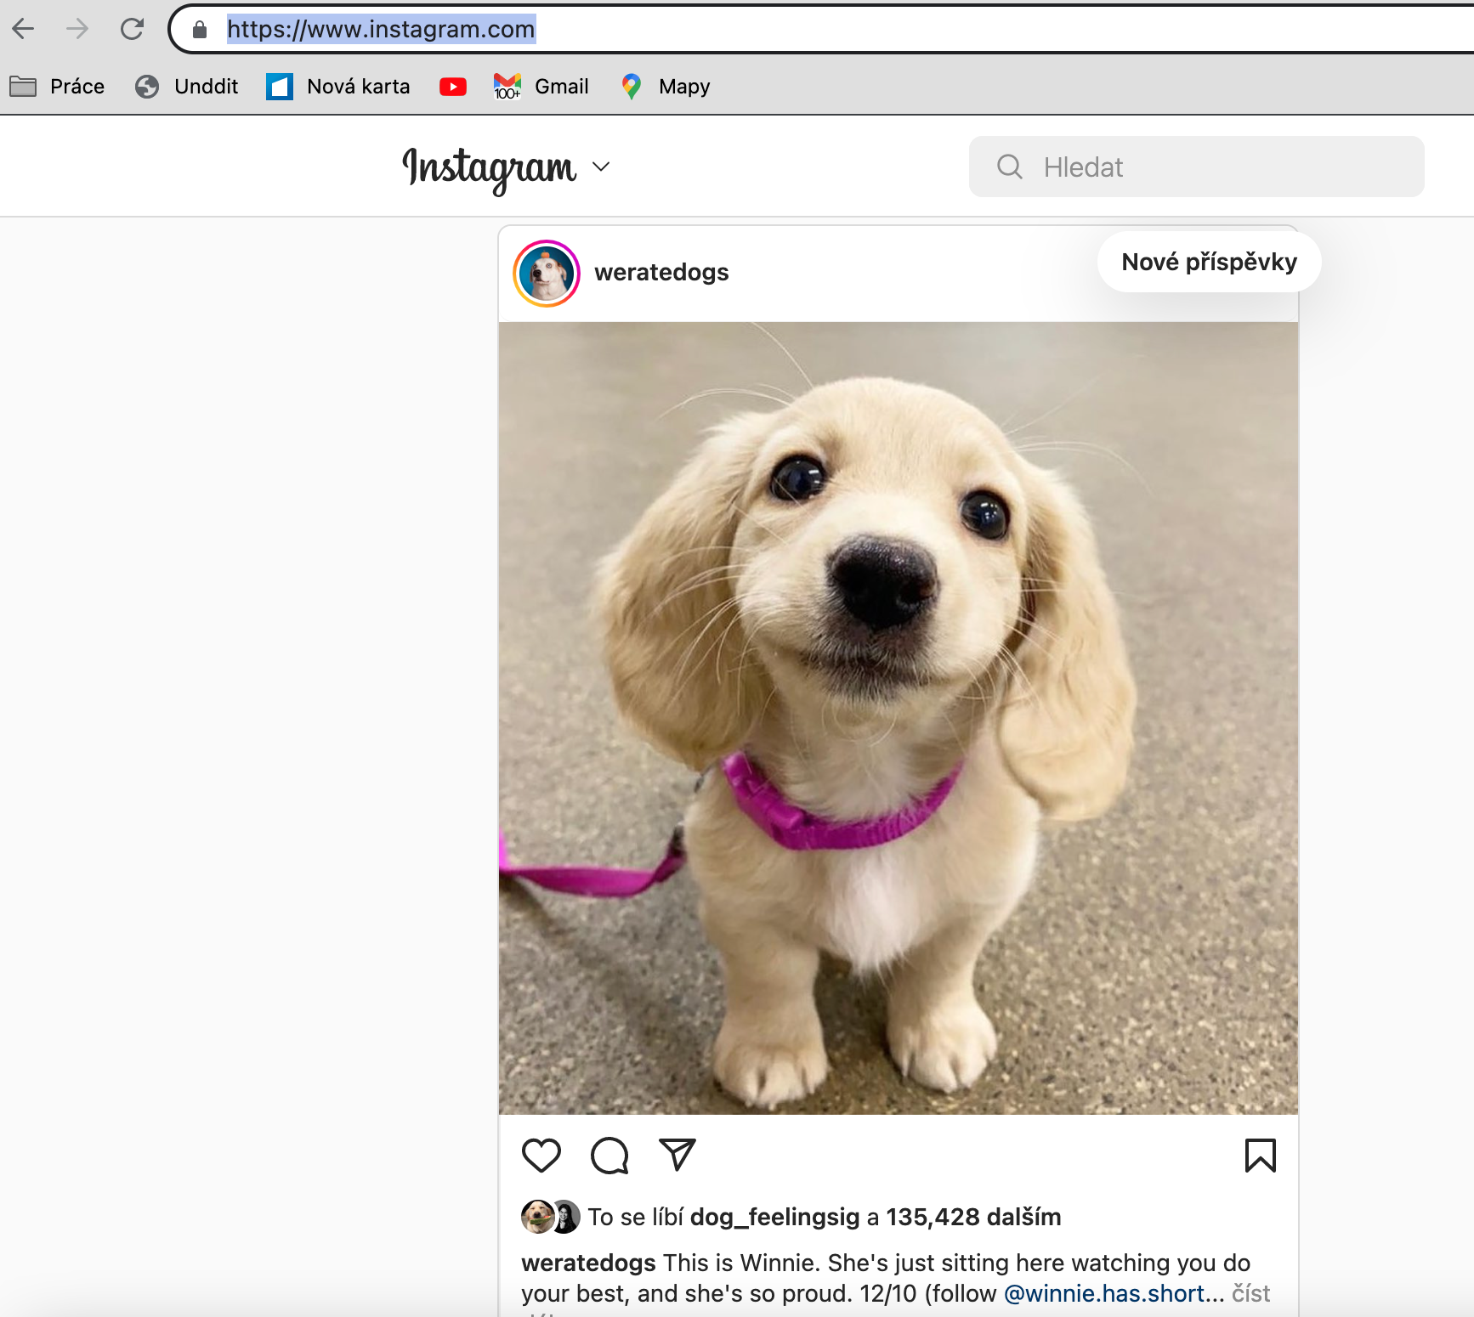Like the post with heart icon
This screenshot has height=1317, width=1474.
[541, 1156]
